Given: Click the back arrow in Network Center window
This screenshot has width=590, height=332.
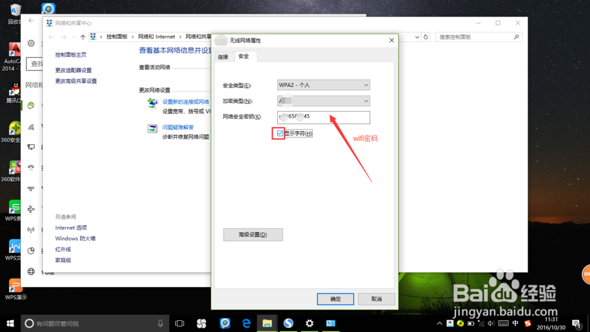Looking at the screenshot, I should point(51,37).
